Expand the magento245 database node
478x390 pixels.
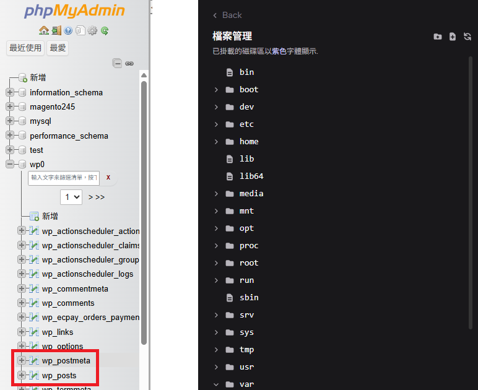10,107
